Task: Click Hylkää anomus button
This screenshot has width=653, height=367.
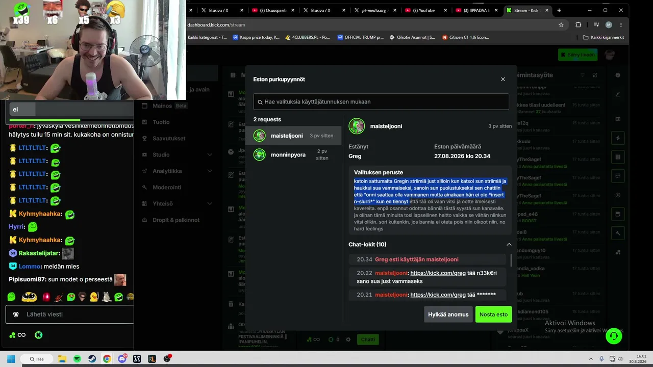Action: (448, 314)
